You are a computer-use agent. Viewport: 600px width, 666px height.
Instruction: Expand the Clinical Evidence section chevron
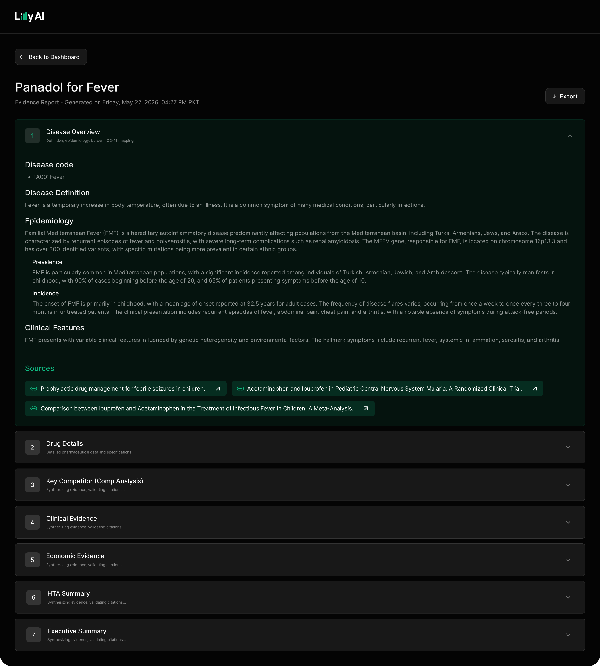tap(568, 523)
